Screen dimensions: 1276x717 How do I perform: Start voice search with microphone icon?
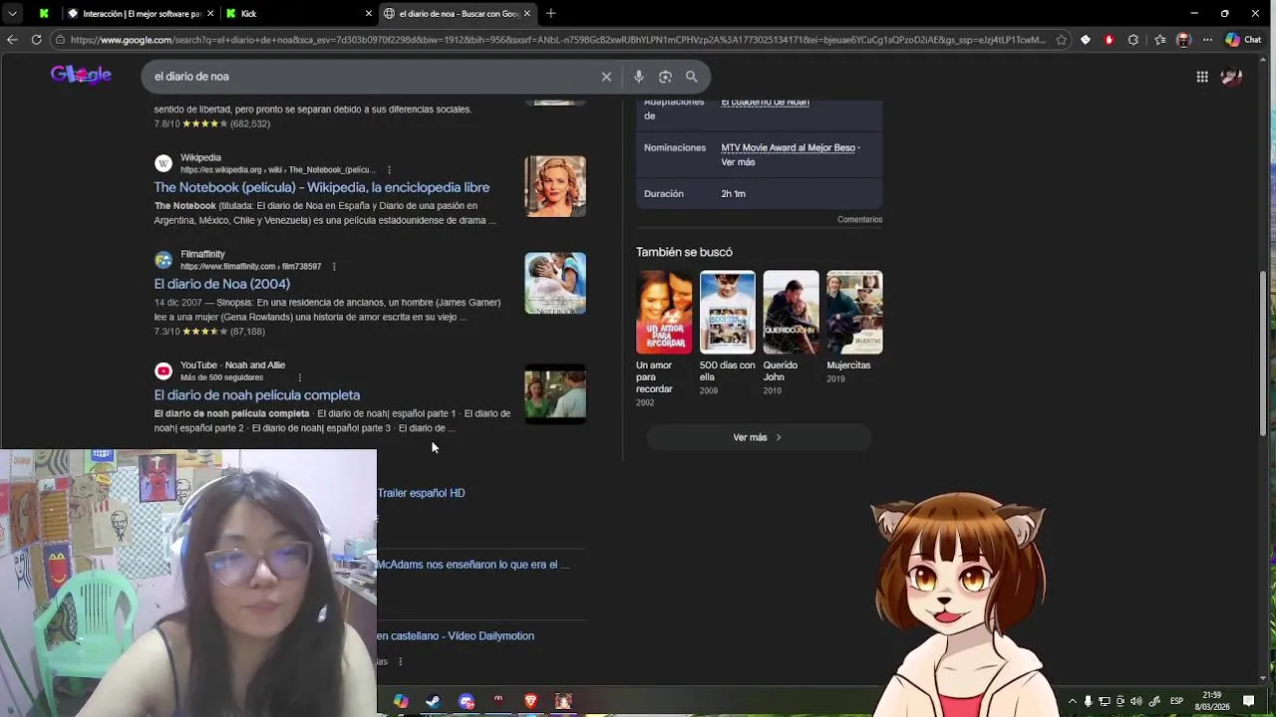(x=639, y=77)
